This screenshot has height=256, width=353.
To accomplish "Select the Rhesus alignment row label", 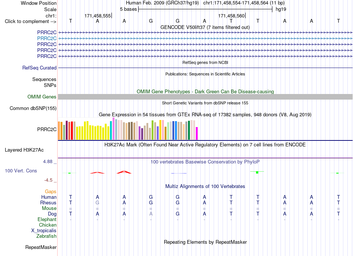I will [x=48, y=202].
